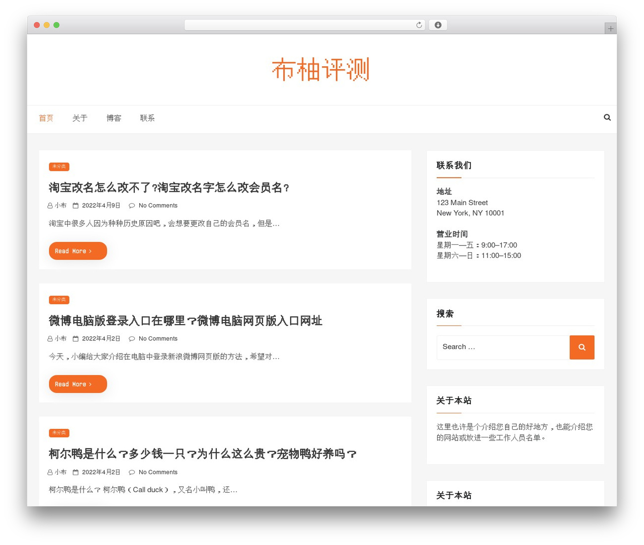The width and height of the screenshot is (644, 545).
Task: Click date 2022年4月2日 on 柯尔鸭 post
Action: pos(101,473)
